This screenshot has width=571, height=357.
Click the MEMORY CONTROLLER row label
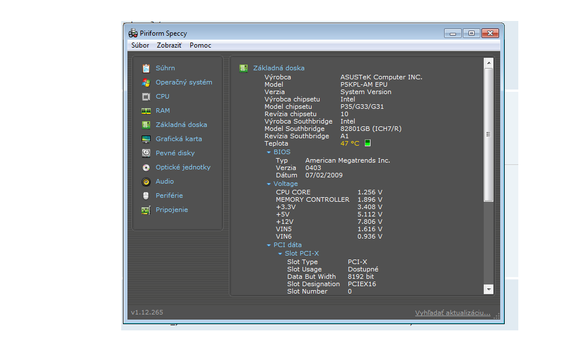(313, 199)
